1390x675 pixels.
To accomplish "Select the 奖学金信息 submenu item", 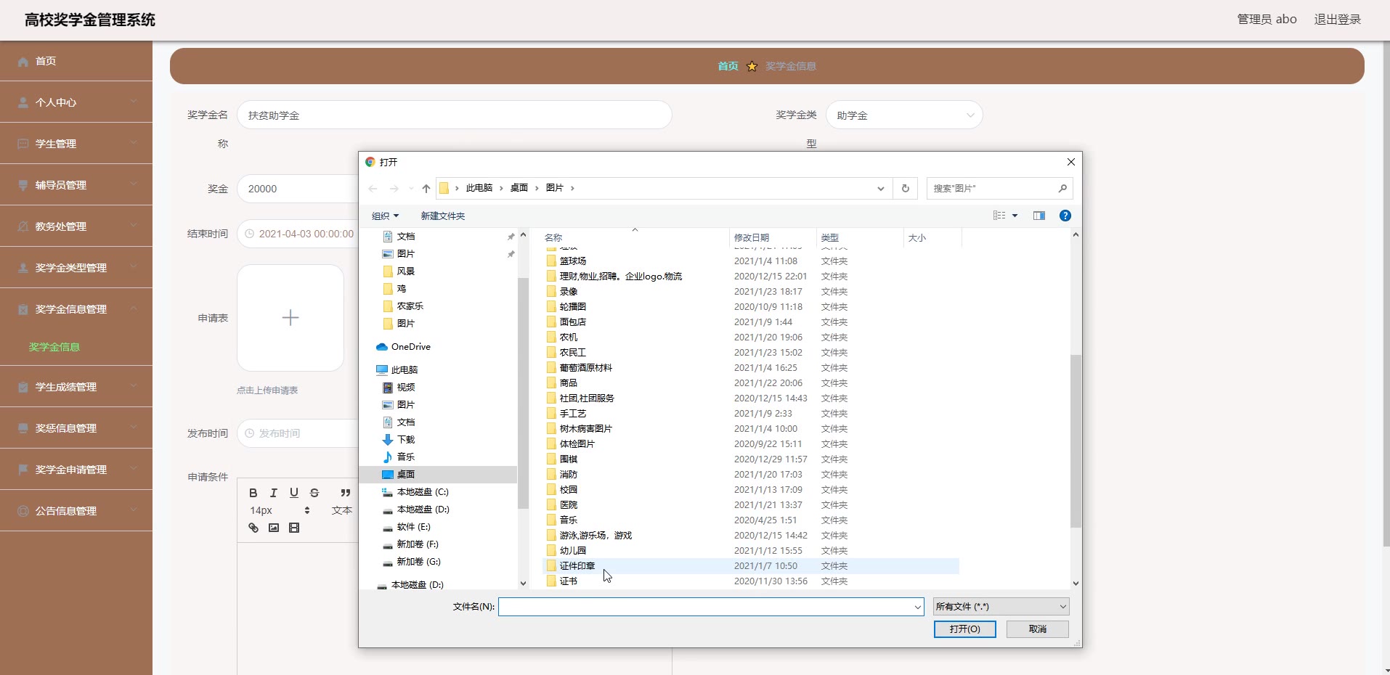I will tap(54, 347).
